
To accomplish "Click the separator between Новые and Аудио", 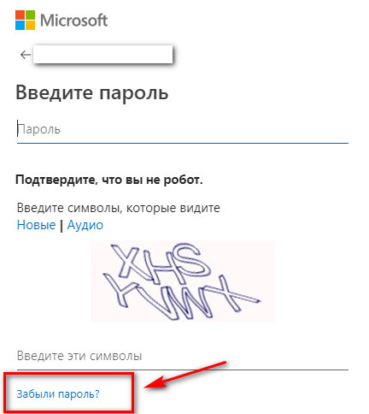I will click(x=61, y=225).
